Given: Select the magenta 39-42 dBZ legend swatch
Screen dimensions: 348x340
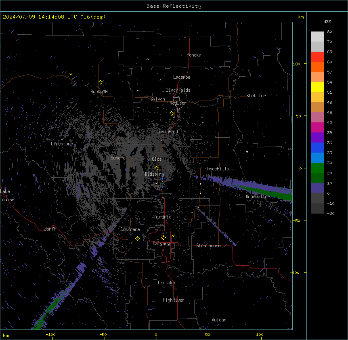Looking at the screenshot, I should 317,127.
